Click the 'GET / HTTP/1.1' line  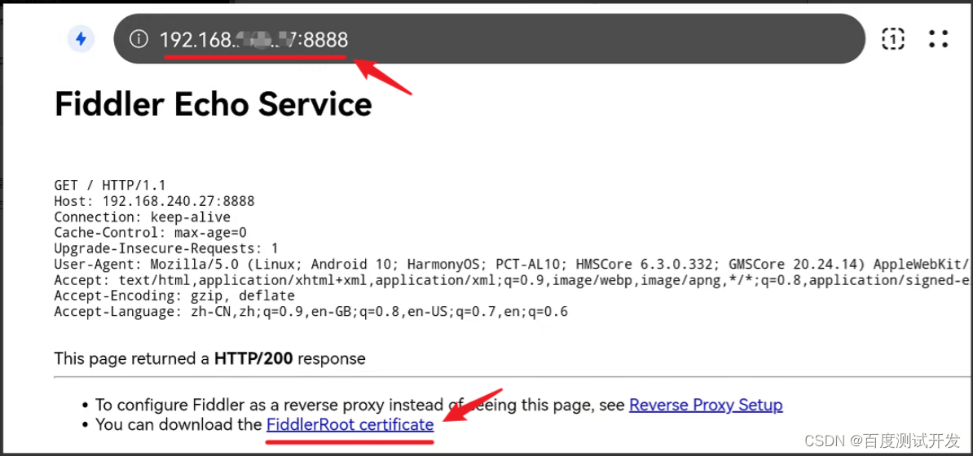(x=110, y=185)
